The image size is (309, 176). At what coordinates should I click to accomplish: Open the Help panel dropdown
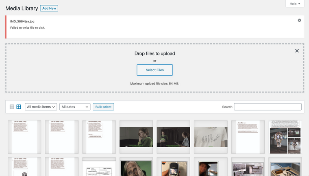pyautogui.click(x=295, y=4)
